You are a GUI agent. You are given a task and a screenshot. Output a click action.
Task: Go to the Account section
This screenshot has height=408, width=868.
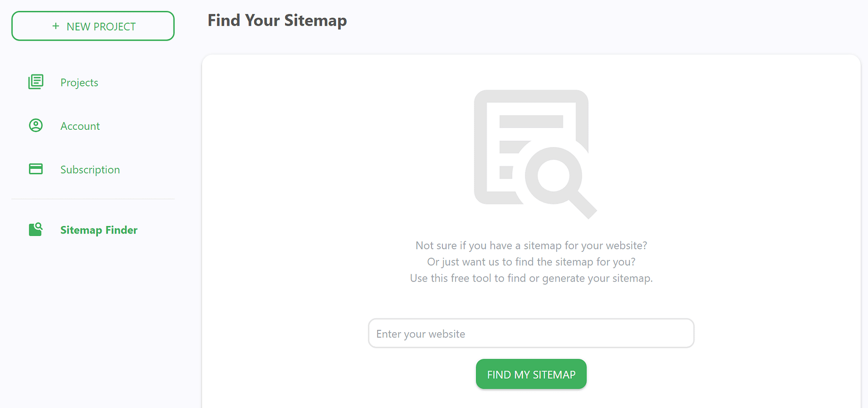click(80, 125)
